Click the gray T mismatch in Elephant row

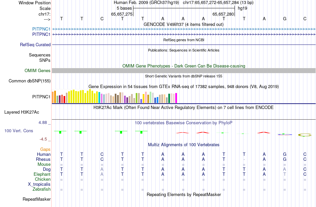tap(284, 174)
